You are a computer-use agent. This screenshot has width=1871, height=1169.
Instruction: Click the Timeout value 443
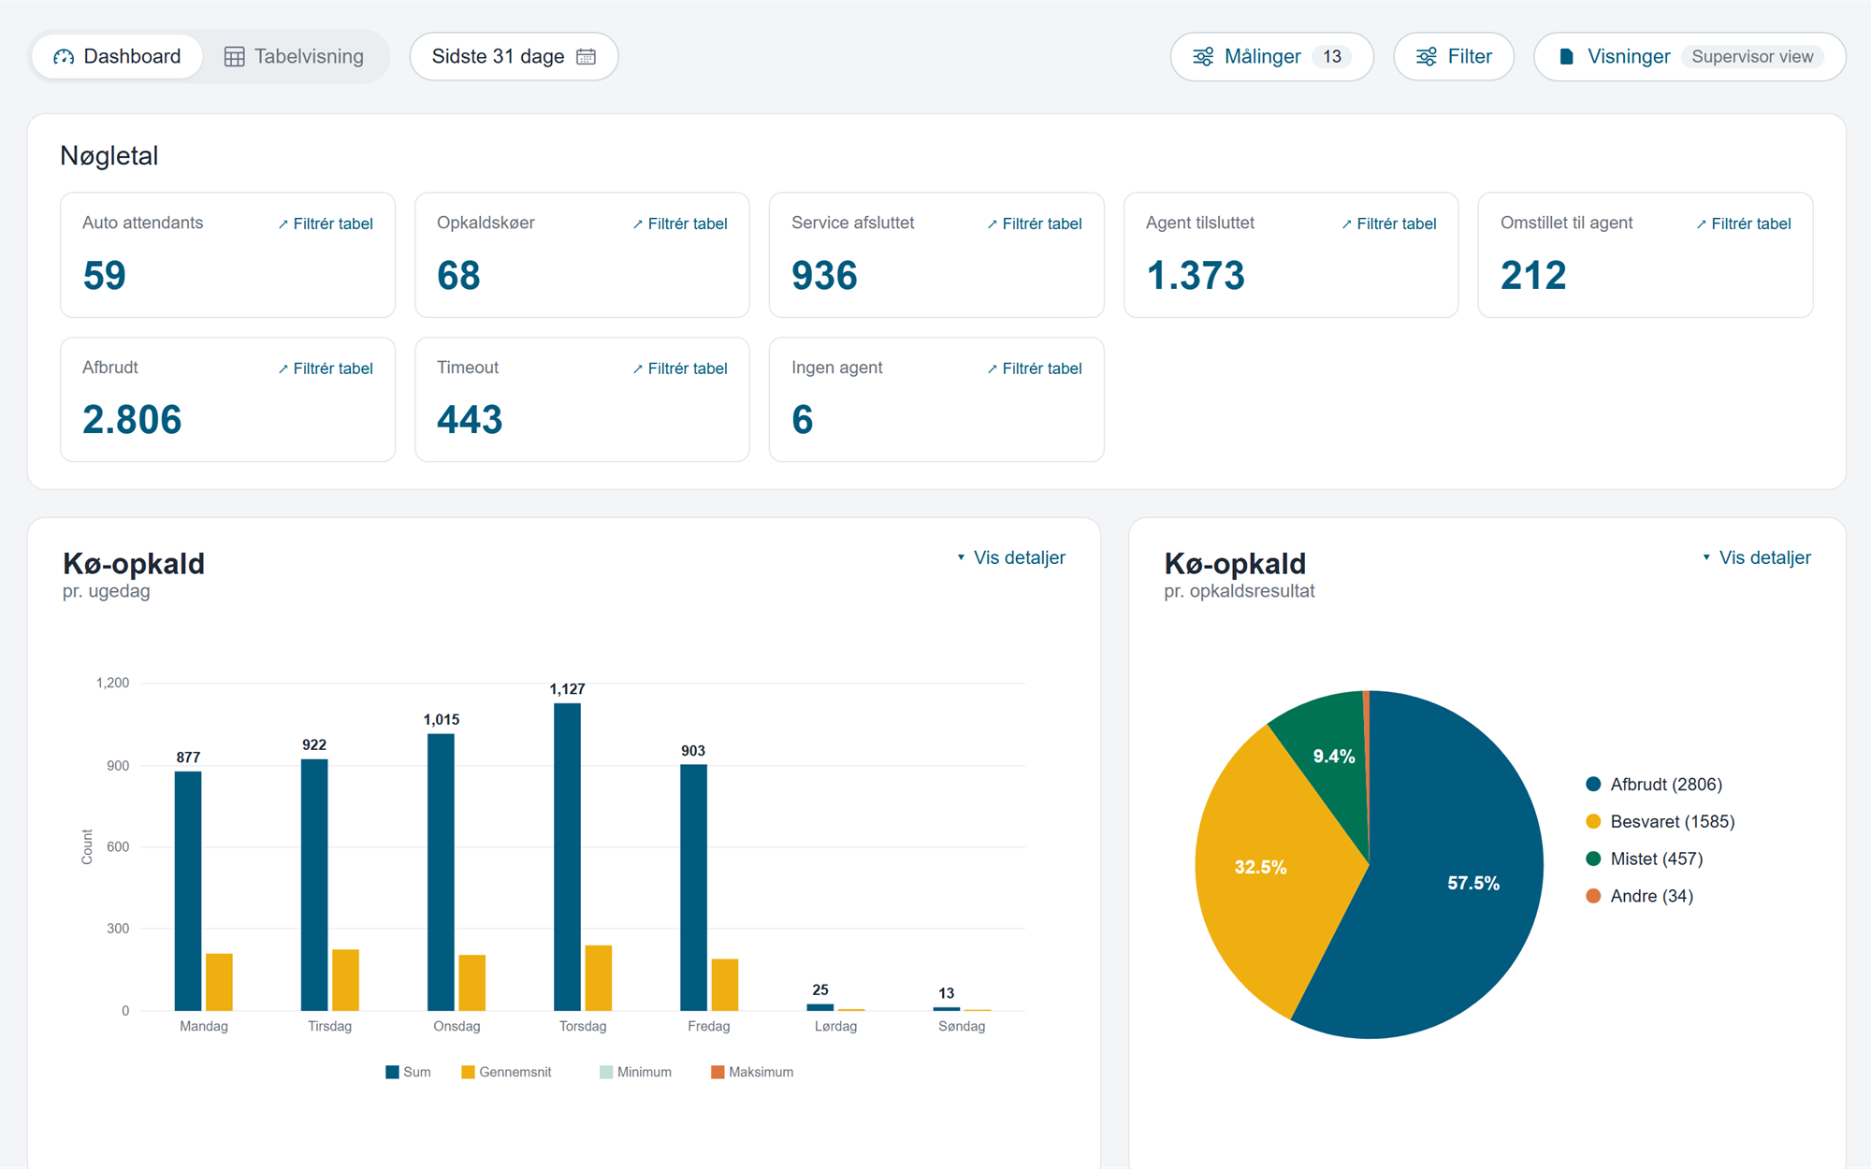[470, 419]
